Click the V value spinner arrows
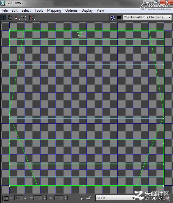 pyautogui.click(x=45, y=198)
